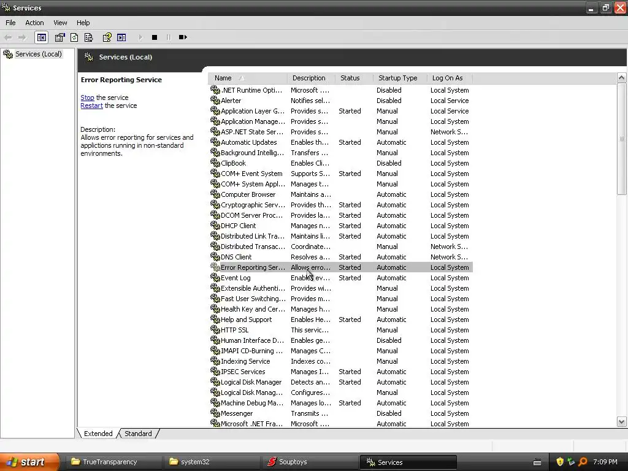The image size is (628, 471).
Task: Switch to the system32 taskbar window
Action: point(211,462)
